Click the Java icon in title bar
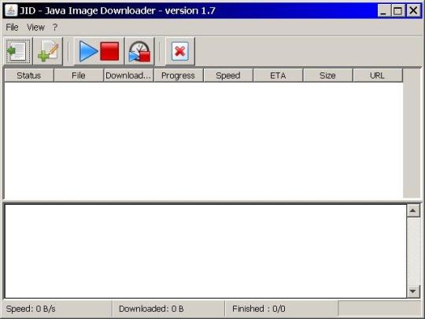The height and width of the screenshot is (319, 425). tap(11, 10)
